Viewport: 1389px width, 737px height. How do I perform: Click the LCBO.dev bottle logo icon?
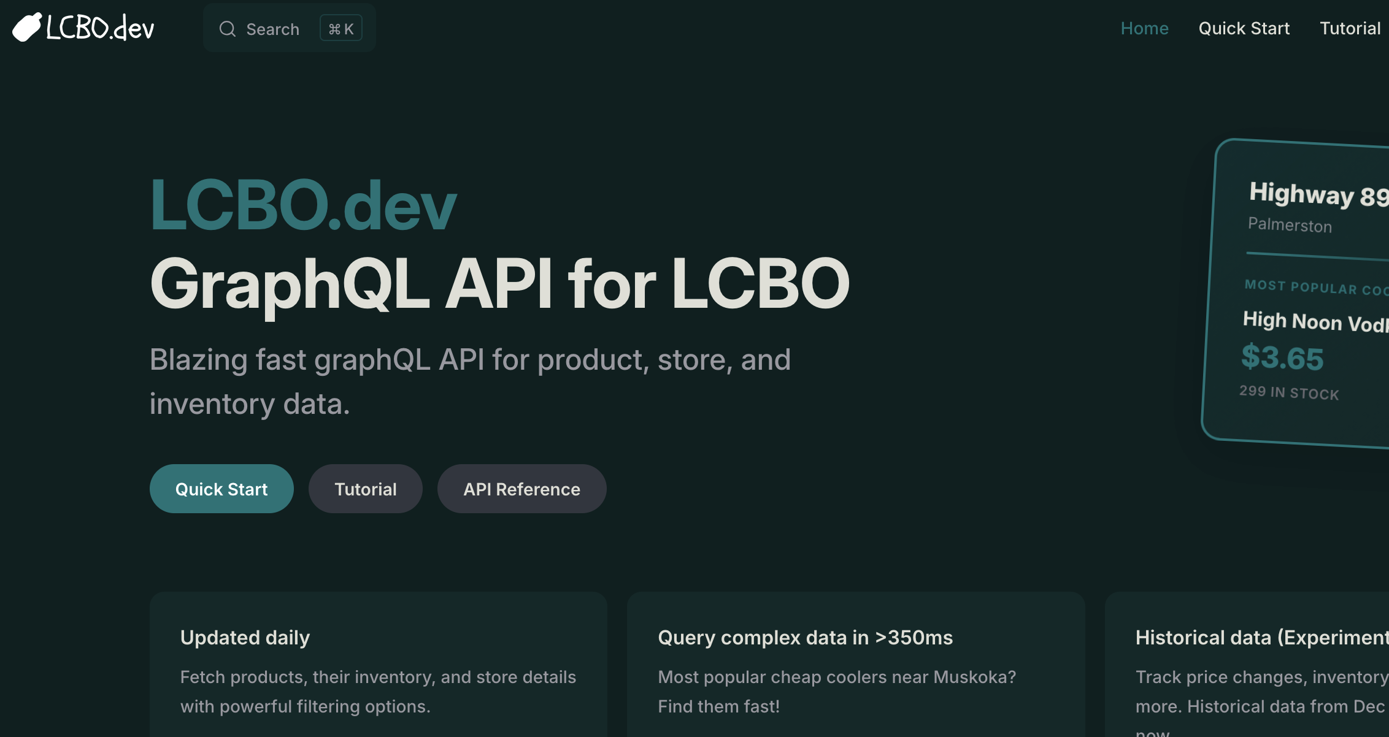[26, 27]
